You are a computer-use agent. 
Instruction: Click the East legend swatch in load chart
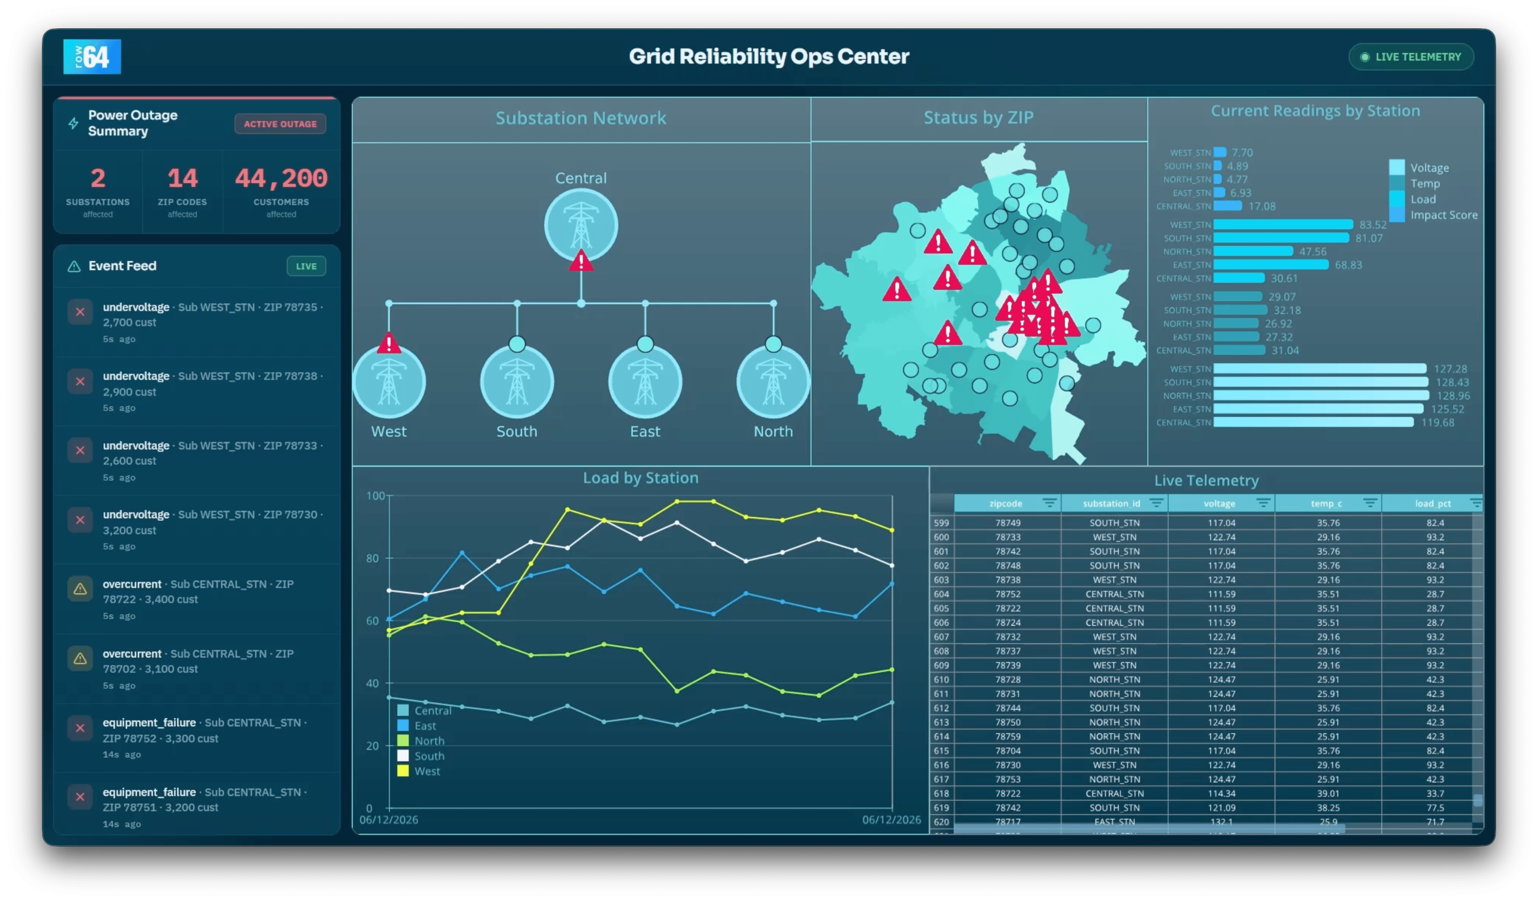tap(403, 726)
